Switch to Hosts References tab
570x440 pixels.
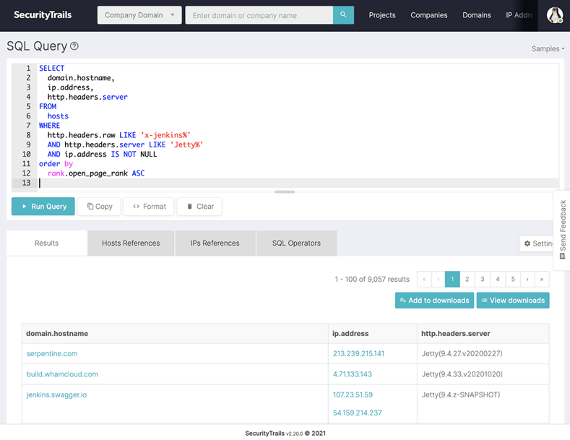[x=131, y=243]
